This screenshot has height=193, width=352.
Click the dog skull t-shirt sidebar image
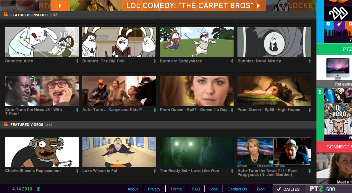click(x=338, y=127)
